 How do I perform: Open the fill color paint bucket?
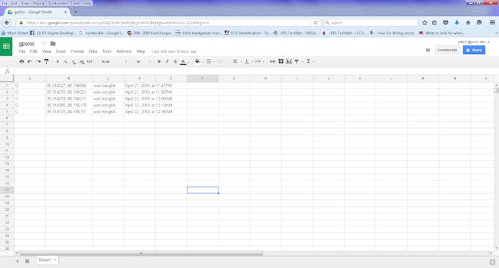pos(198,61)
